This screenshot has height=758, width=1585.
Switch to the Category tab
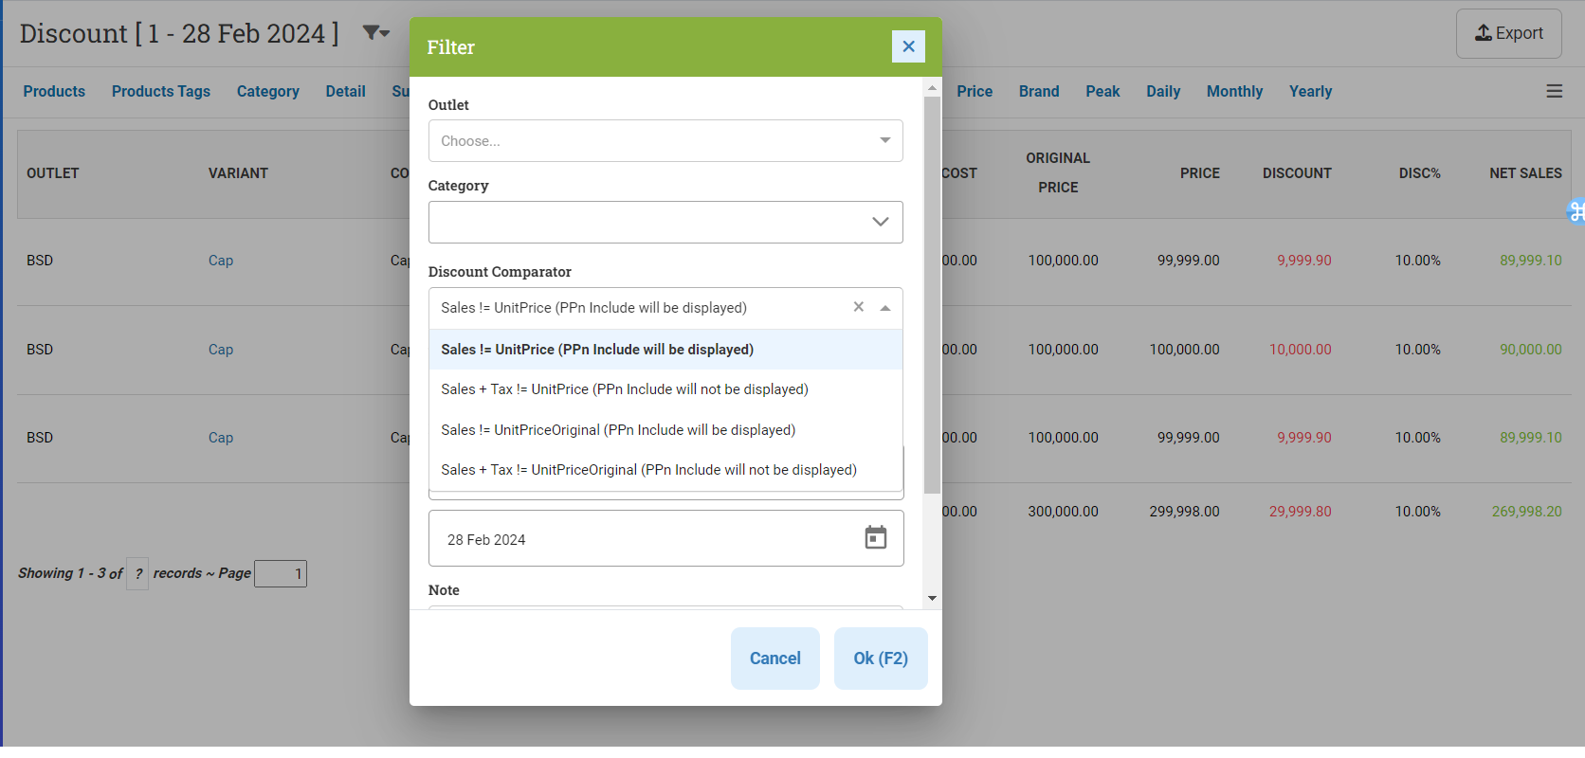tap(268, 91)
